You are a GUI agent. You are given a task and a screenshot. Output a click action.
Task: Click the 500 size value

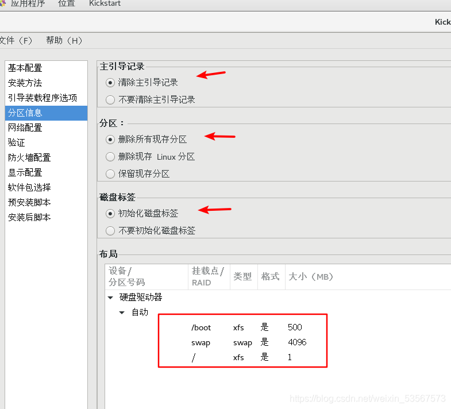pos(295,327)
